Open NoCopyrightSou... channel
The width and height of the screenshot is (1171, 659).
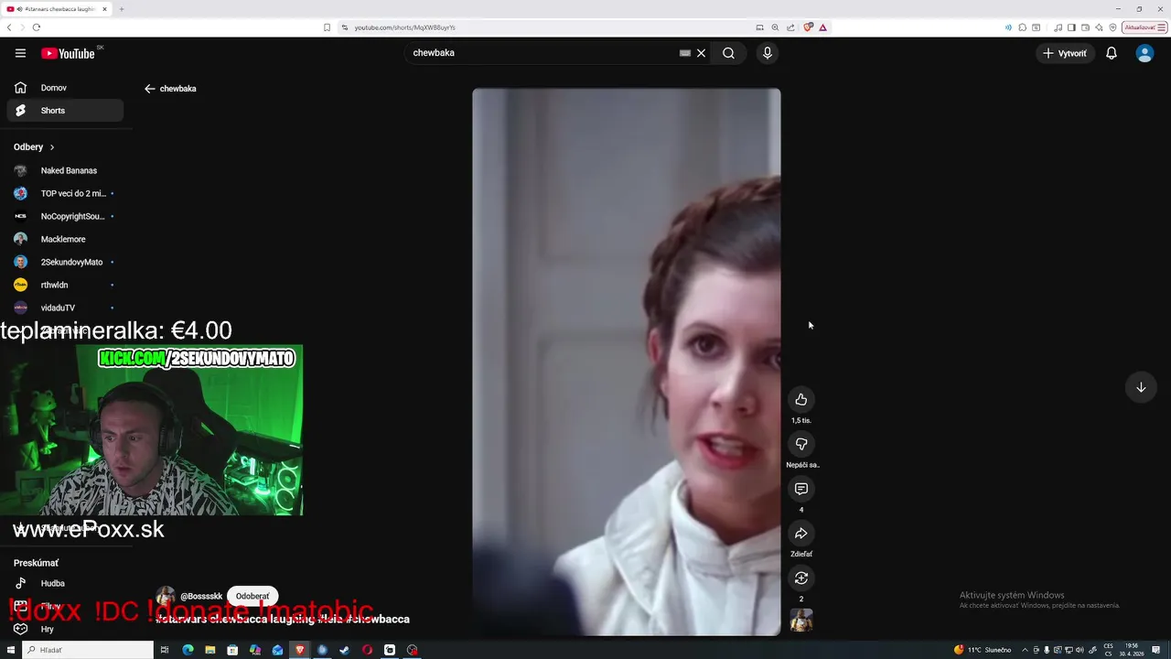click(65, 216)
